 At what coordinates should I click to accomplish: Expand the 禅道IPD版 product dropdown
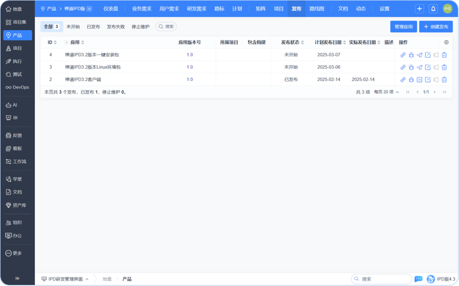pyautogui.click(x=89, y=9)
